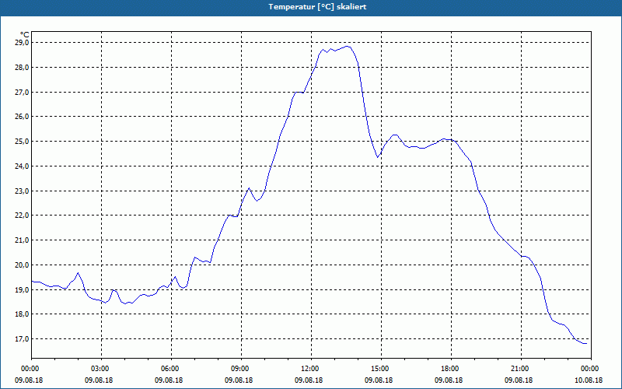Select the 29,0 y-axis value
This screenshot has height=389, width=622.
tap(22, 43)
